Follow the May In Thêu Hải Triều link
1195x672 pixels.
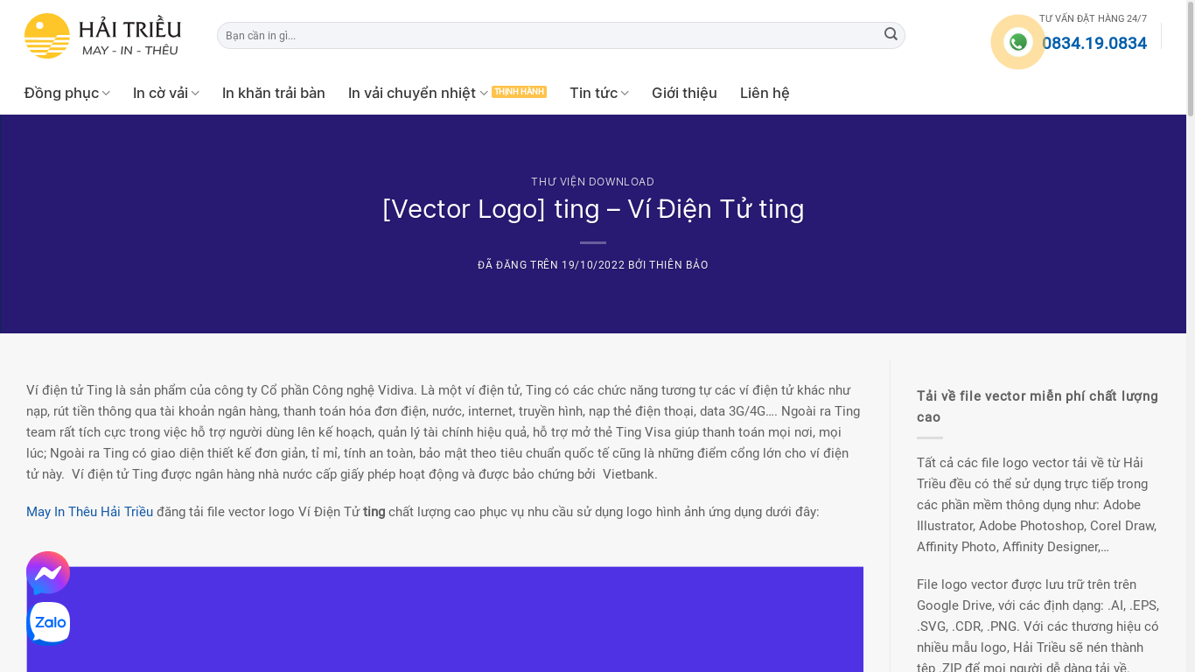pyautogui.click(x=89, y=512)
